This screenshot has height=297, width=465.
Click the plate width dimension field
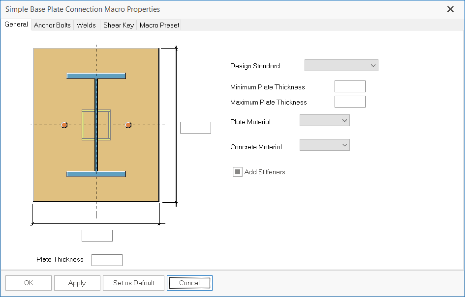(x=97, y=236)
